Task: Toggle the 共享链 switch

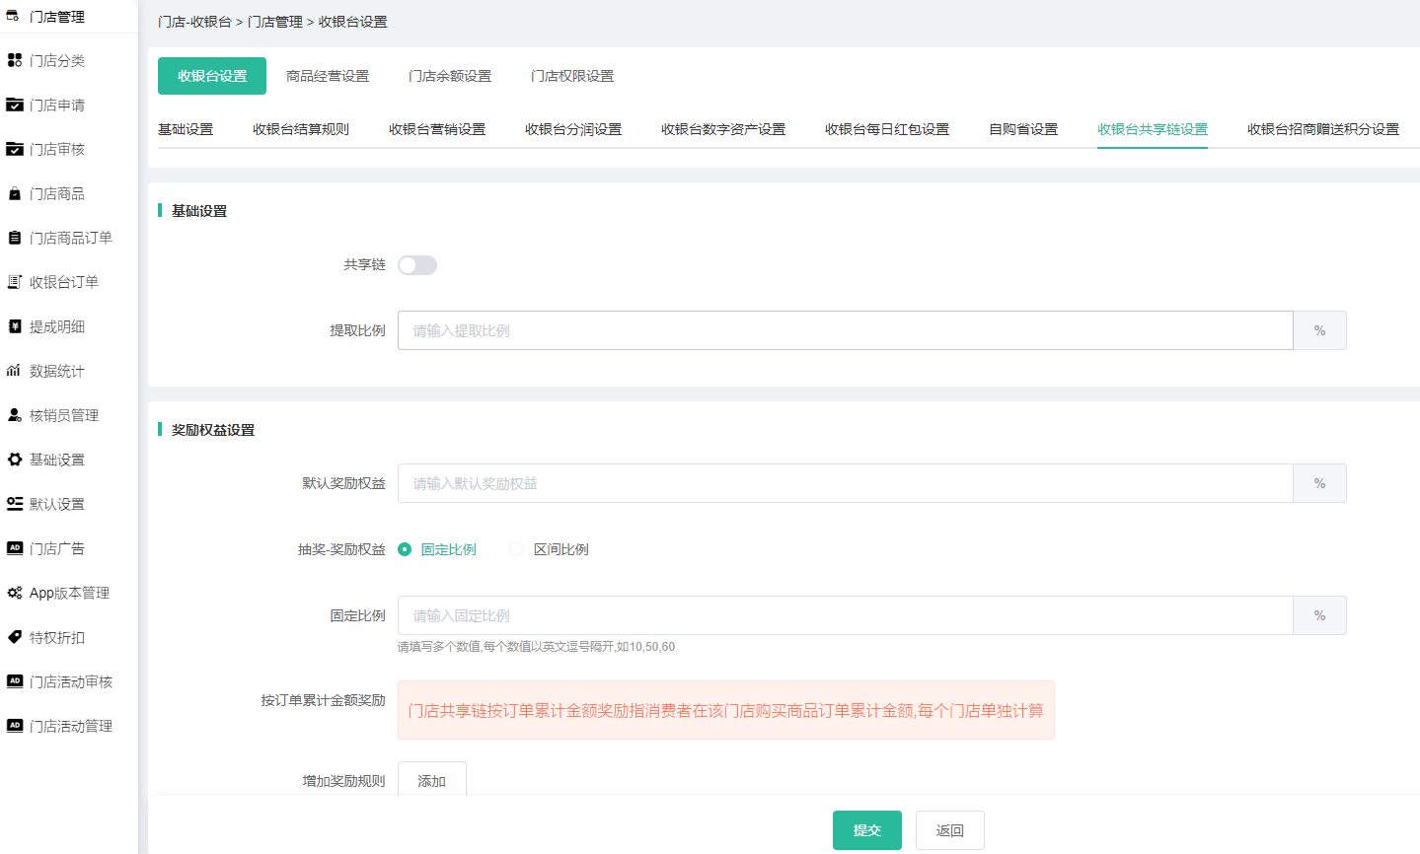Action: coord(417,265)
